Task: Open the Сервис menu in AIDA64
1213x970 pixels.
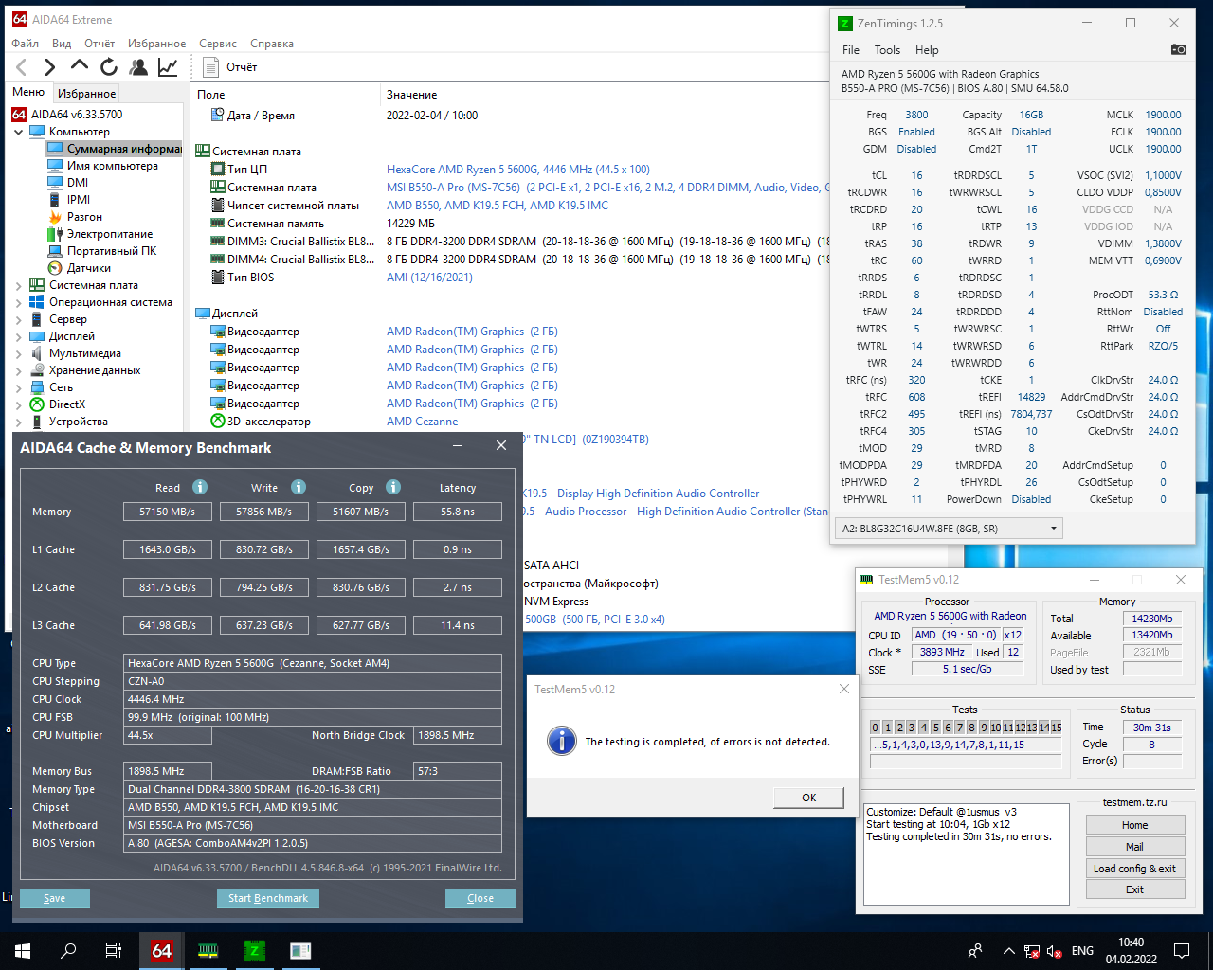Action: [x=218, y=44]
